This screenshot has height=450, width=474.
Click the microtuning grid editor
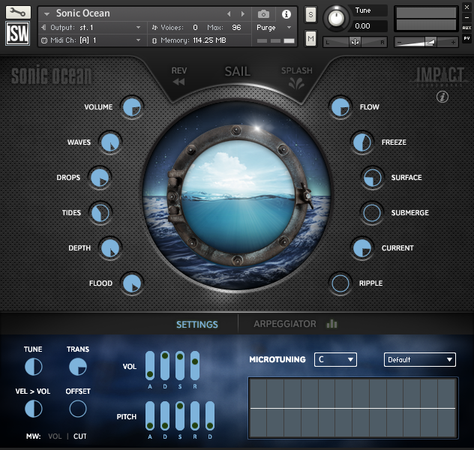(352, 408)
